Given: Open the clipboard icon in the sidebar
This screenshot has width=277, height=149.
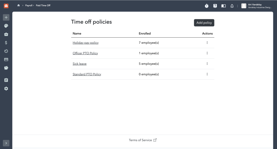Looking at the screenshot, I should click(6, 80).
